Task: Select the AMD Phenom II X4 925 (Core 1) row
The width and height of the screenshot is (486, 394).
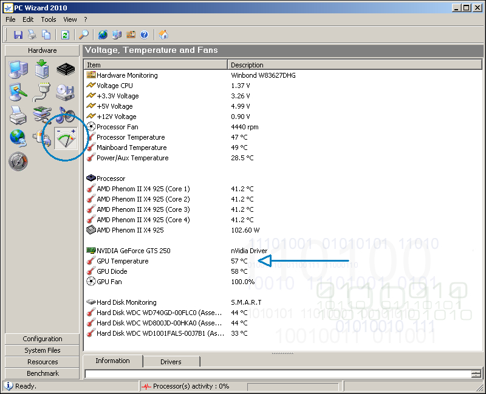Action: [283, 189]
